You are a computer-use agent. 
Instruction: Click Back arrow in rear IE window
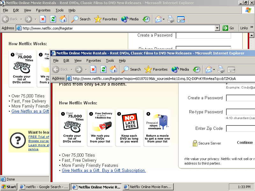point(5,19)
